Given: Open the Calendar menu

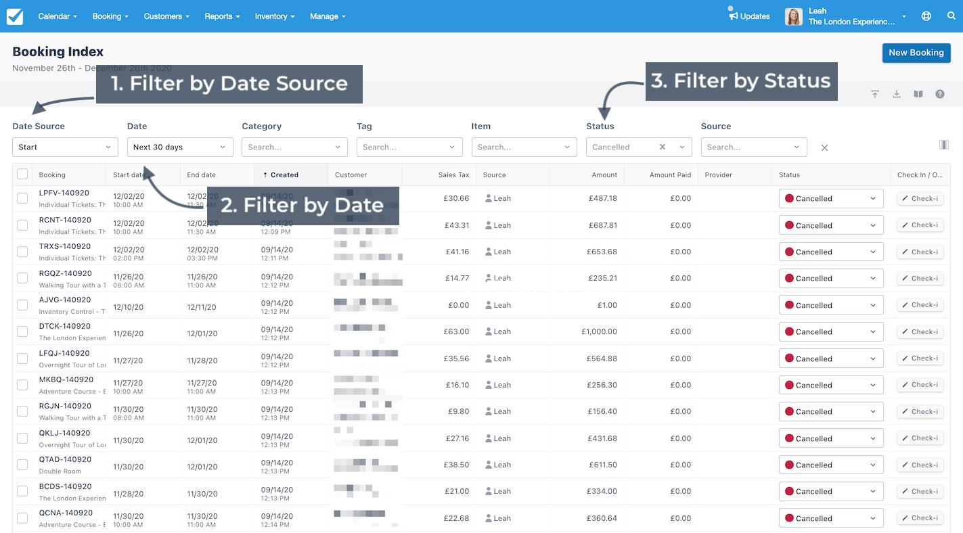Looking at the screenshot, I should [58, 16].
